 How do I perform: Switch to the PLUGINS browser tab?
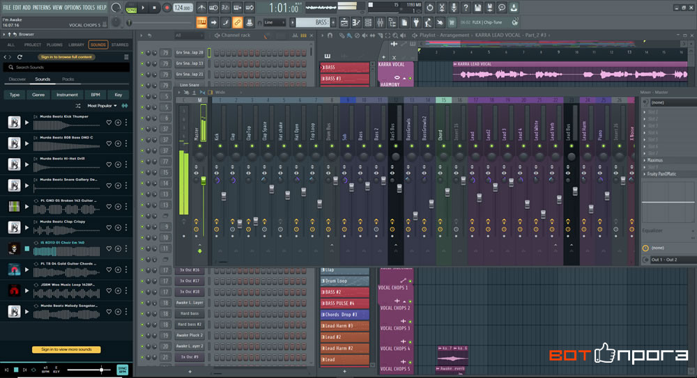54,45
